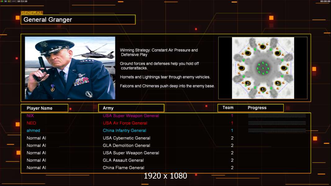Click the Army column header
Viewport: 331px width, 186px height.
tap(131, 108)
